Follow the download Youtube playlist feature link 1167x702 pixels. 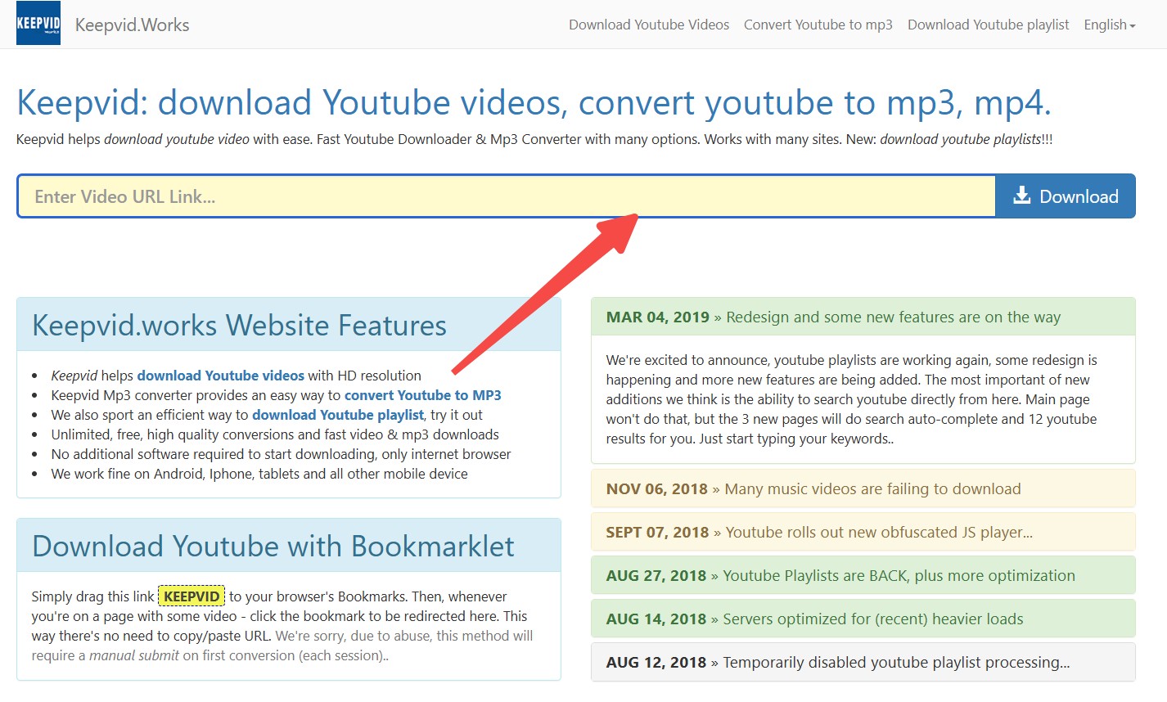coord(338,415)
